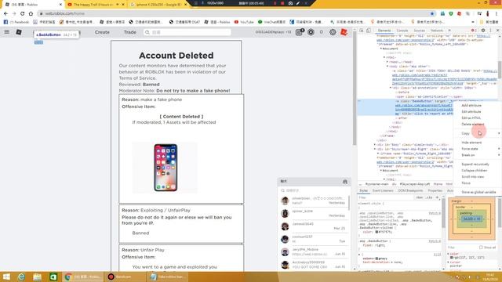Expand the computed cursor property
Viewport: 502px width, 282px height.
[x=449, y=262]
